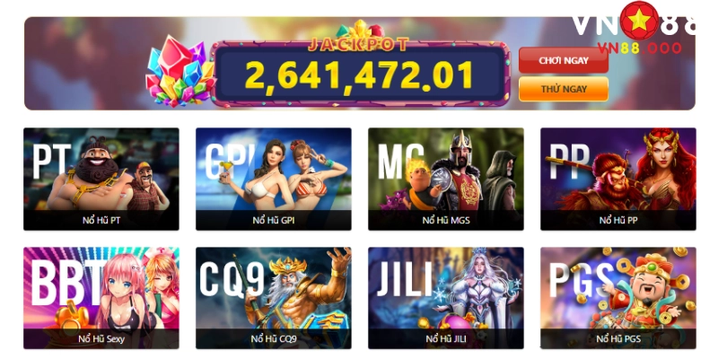The image size is (718, 359).
Task: Click the colorful gems icon beside jackpot
Action: 179,72
